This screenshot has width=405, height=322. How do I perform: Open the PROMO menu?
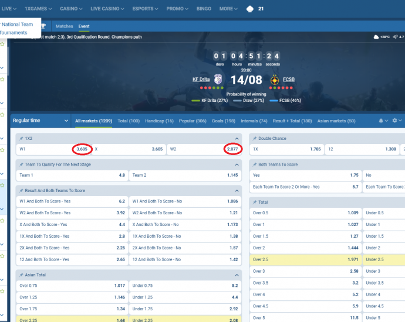[x=177, y=9]
